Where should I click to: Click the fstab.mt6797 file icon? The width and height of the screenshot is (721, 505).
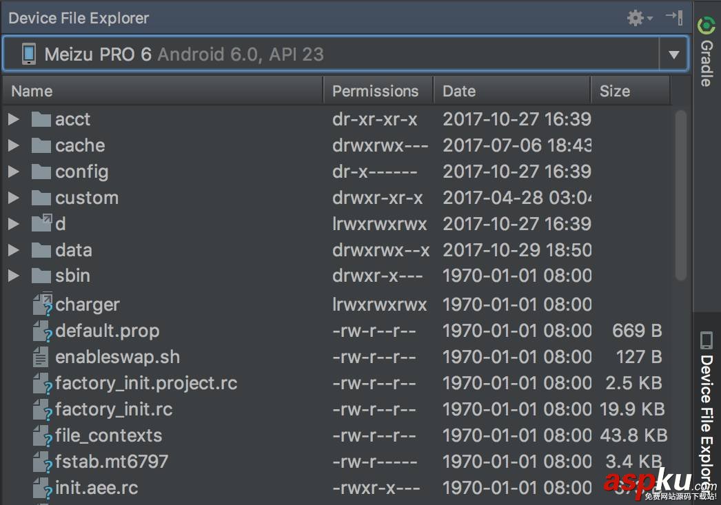point(40,462)
